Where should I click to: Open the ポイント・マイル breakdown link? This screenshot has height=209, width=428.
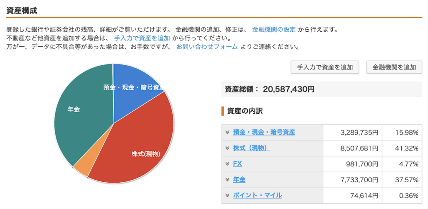(257, 195)
